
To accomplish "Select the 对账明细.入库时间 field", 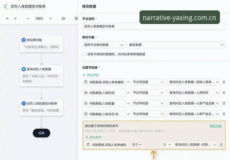I will [x=104, y=93].
